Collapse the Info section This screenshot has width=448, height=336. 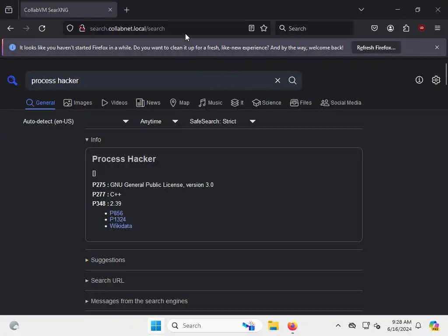pyautogui.click(x=93, y=140)
